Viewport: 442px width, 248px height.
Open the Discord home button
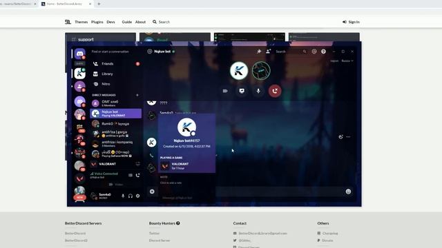click(x=80, y=54)
